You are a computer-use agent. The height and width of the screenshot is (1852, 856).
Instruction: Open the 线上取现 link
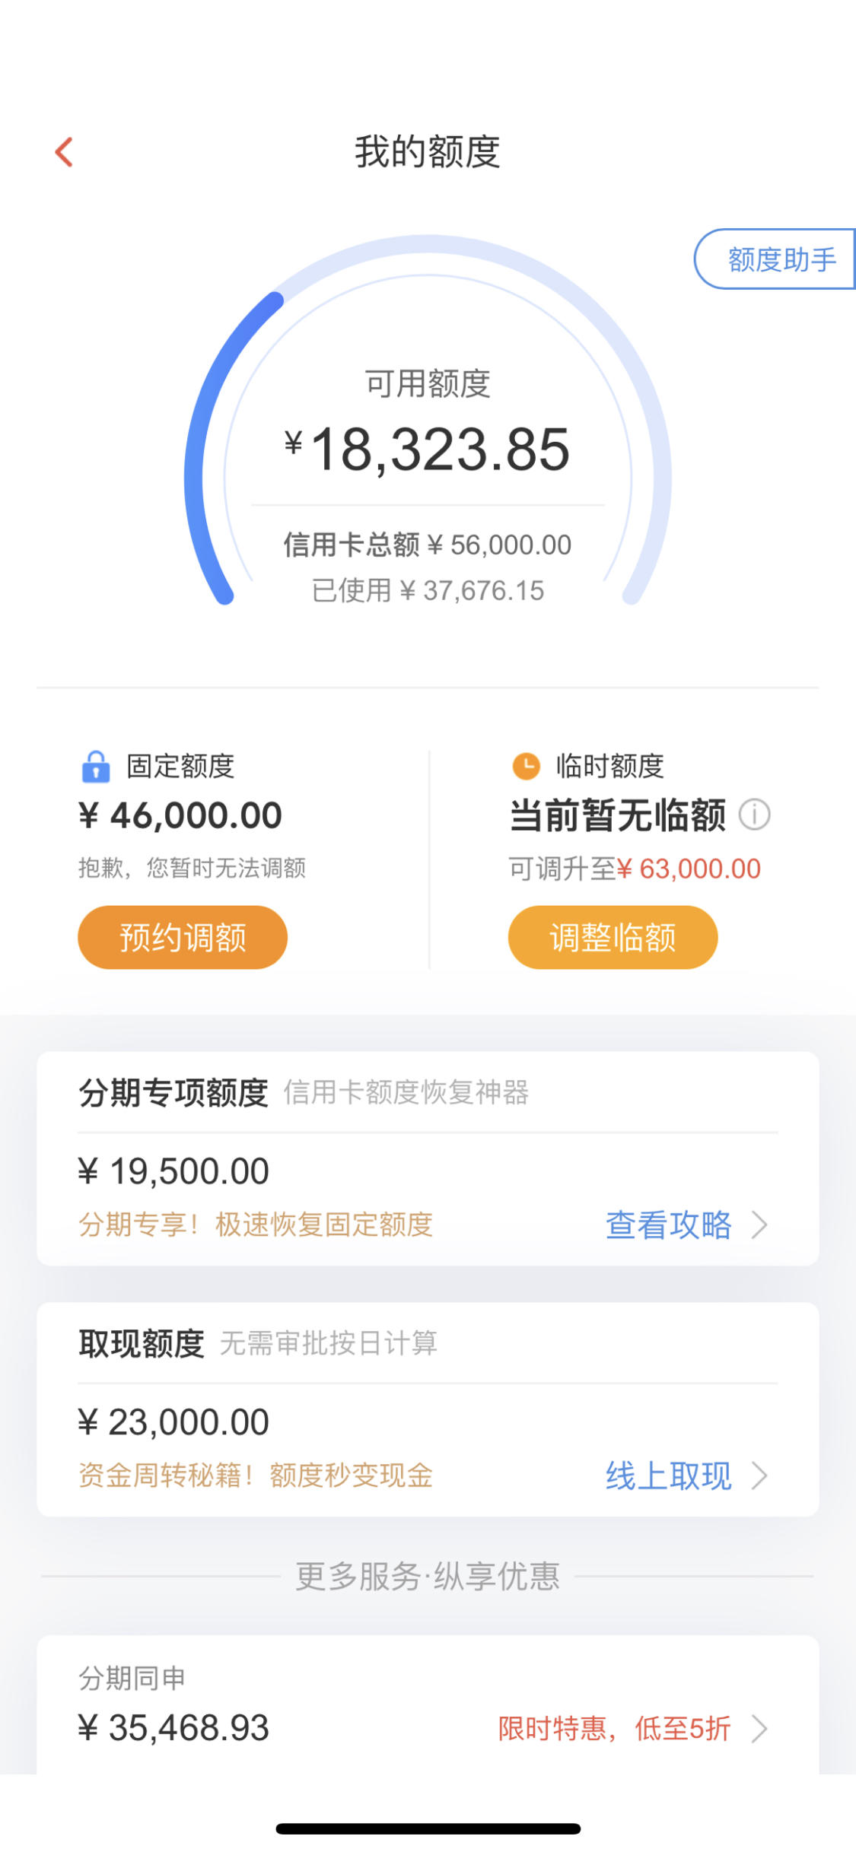tap(668, 1476)
